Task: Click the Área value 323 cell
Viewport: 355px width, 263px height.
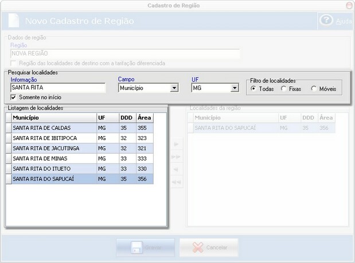Action: (145, 138)
